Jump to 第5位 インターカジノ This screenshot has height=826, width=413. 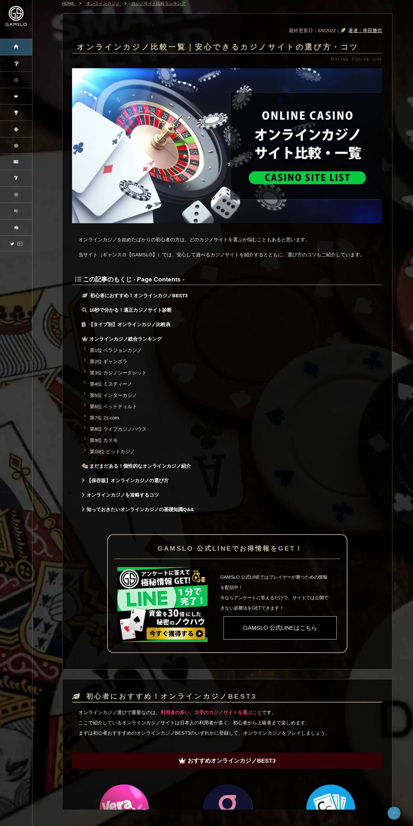coord(113,395)
